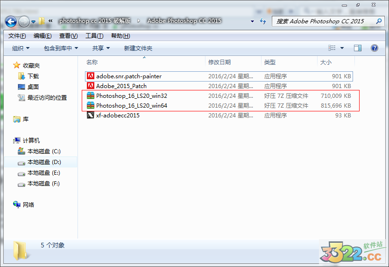
Task: Select the Photoshop_16_LS20_win64 archive icon
Action: 91,105
